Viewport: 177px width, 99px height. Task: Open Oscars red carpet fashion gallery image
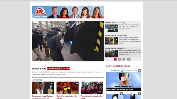pos(43,88)
